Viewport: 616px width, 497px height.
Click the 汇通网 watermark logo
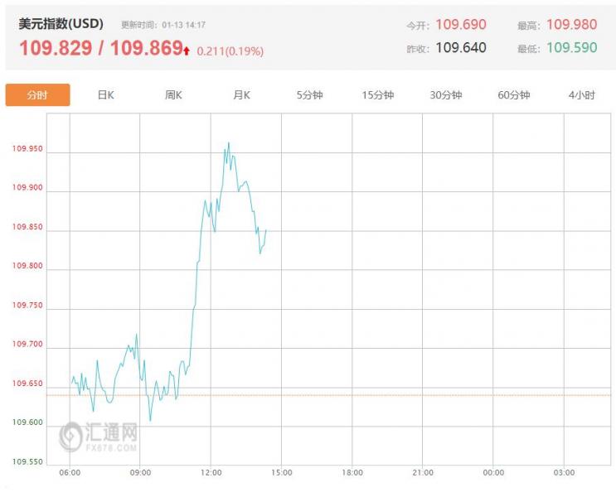click(x=99, y=435)
